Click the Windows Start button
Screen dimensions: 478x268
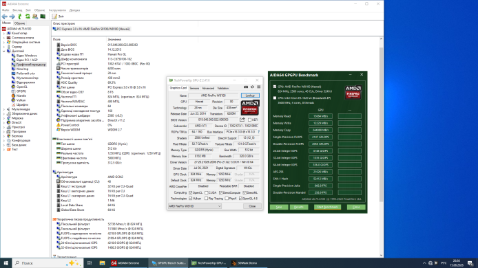(x=6, y=263)
